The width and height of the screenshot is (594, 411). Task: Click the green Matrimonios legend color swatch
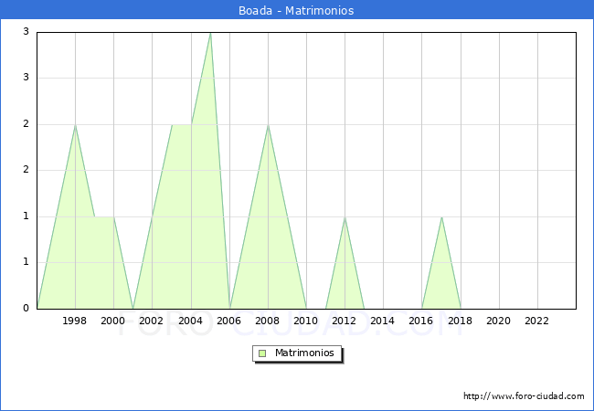(x=262, y=353)
